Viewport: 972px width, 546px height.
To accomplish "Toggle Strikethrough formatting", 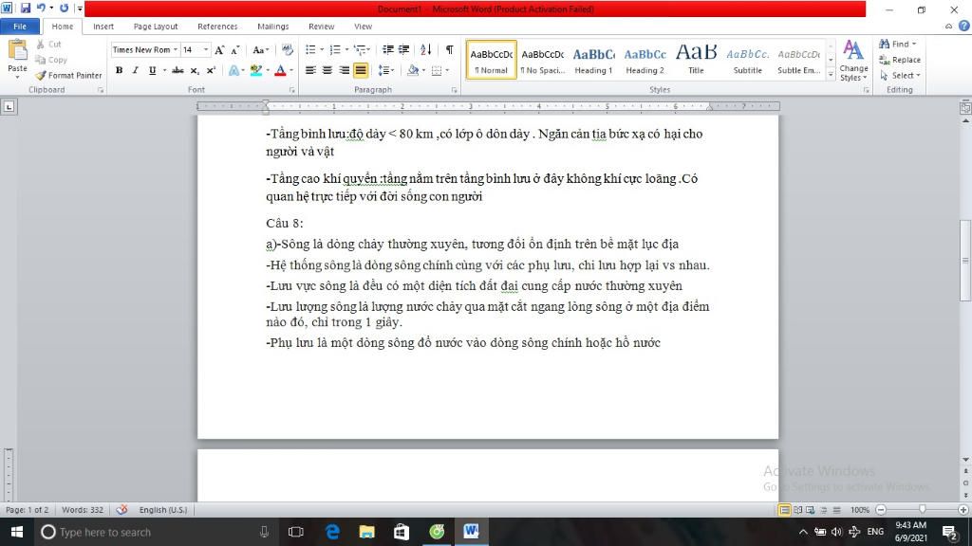I will [x=178, y=70].
